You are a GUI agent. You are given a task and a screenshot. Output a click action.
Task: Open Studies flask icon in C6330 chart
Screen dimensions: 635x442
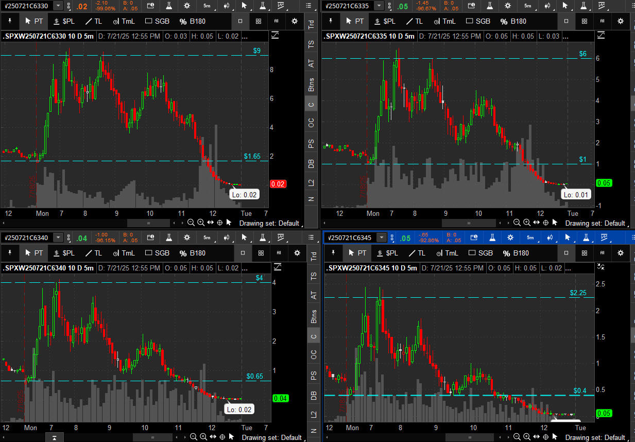[x=169, y=6]
